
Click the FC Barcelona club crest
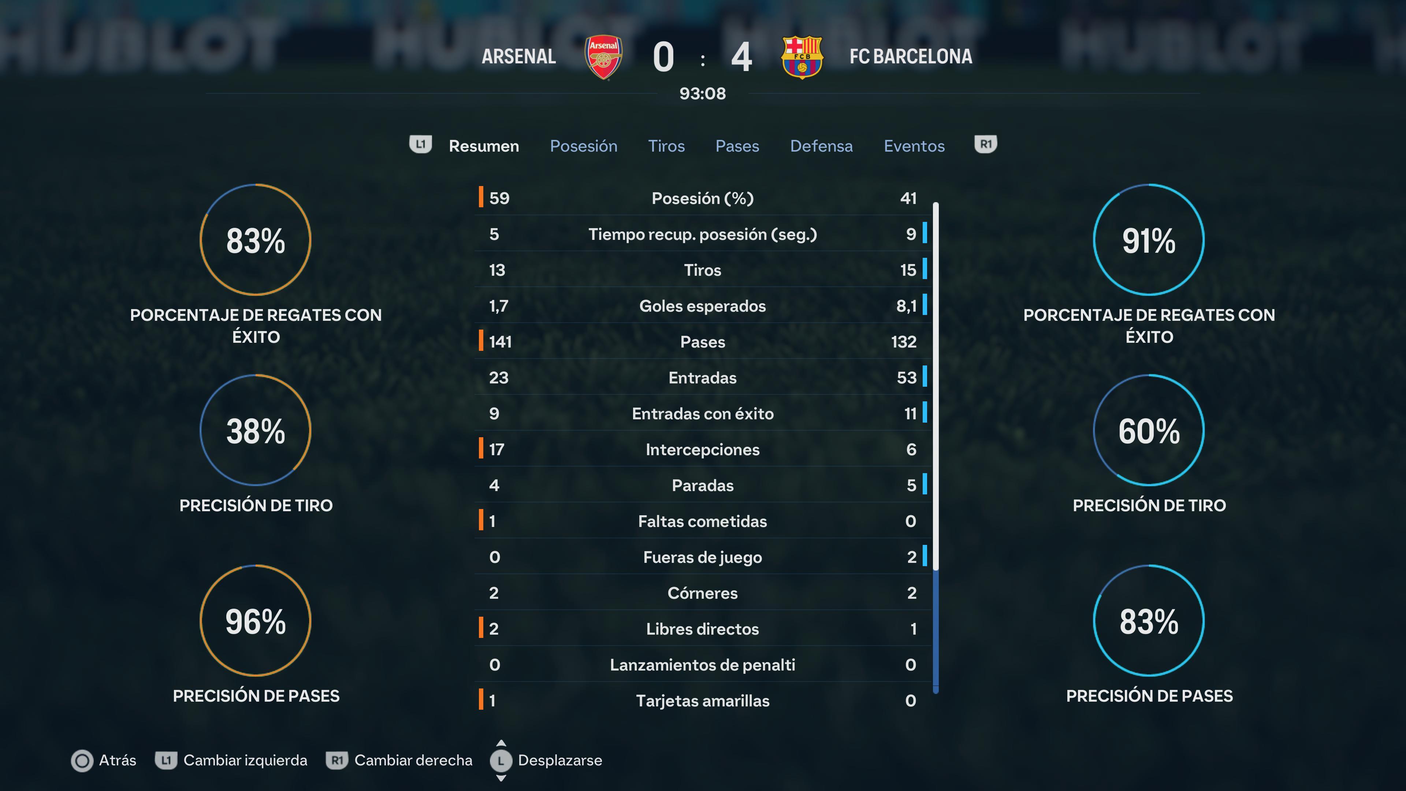coord(802,57)
